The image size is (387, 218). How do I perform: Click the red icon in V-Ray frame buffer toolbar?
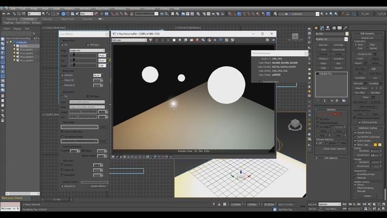tap(197, 40)
